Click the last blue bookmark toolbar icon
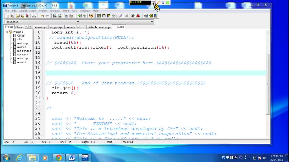 point(156,16)
